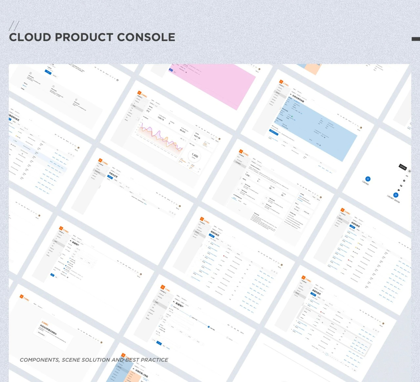Click the orange logo on the chart dashboard
Screen dimensions: 420x382
[139, 93]
